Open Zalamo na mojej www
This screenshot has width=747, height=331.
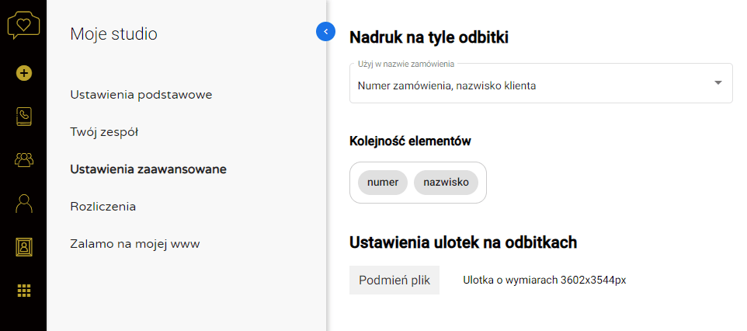click(x=135, y=244)
